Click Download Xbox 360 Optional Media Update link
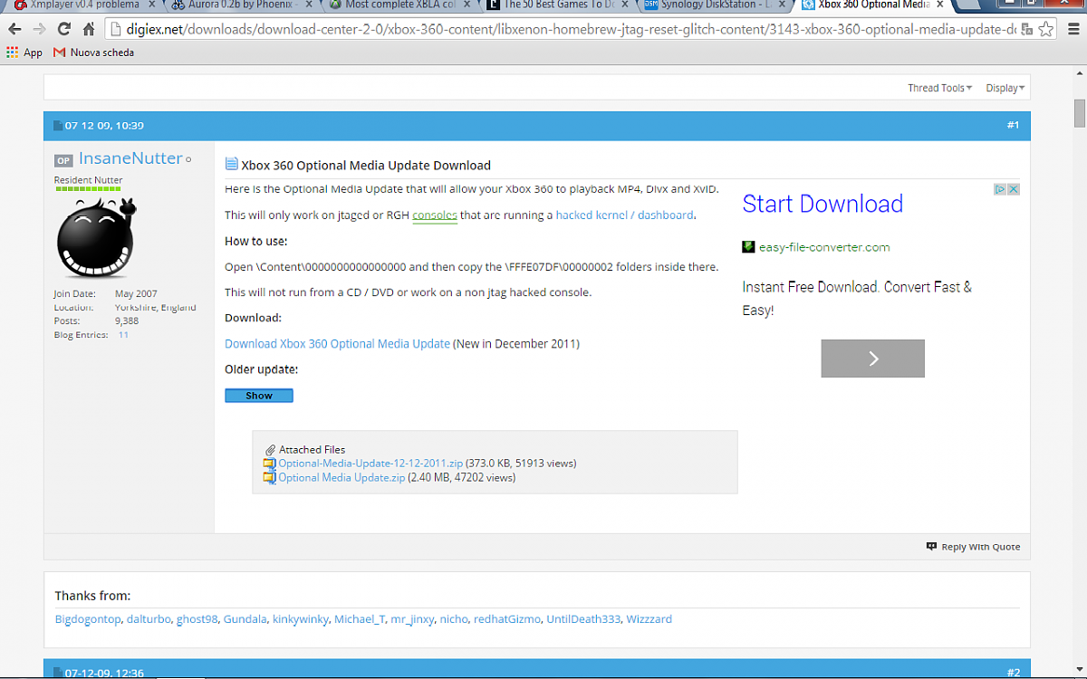Screen dimensions: 1087x679 [337, 344]
